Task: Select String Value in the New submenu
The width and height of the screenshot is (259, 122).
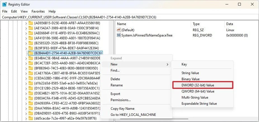Action: pos(203,73)
